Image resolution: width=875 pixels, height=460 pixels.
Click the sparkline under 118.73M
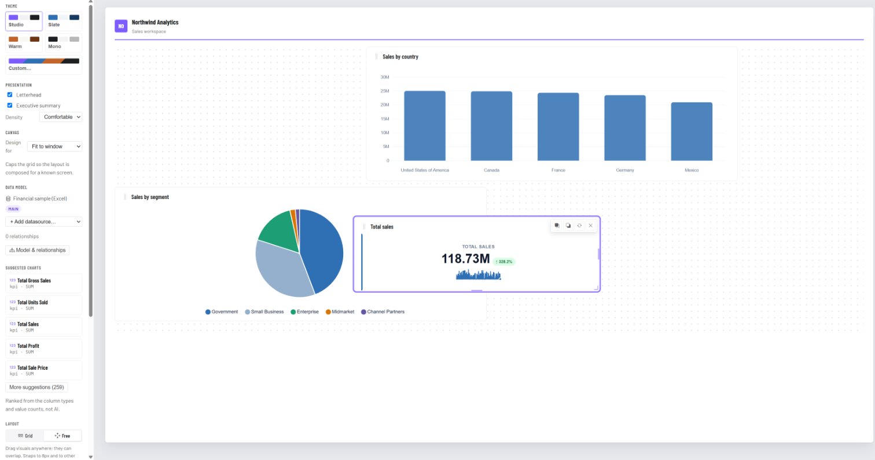click(479, 274)
